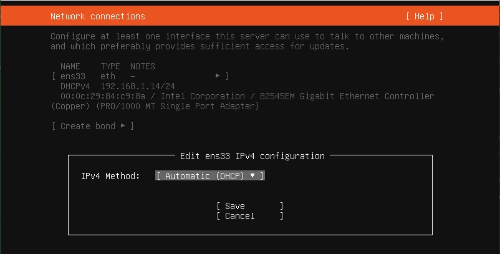
Task: Open the Help menu in header
Action: [425, 16]
